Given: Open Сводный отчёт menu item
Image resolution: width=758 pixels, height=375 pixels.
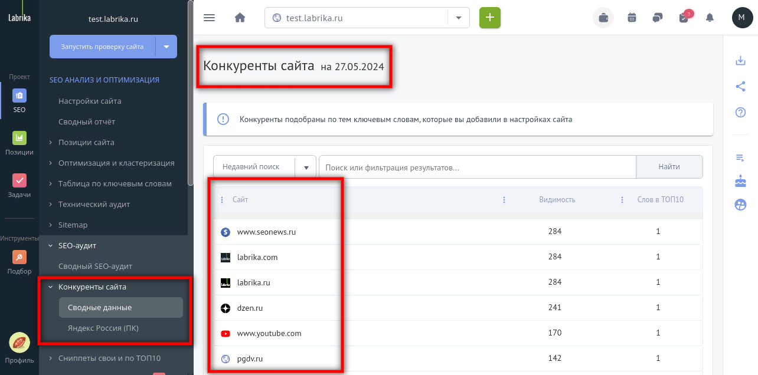Looking at the screenshot, I should 87,121.
